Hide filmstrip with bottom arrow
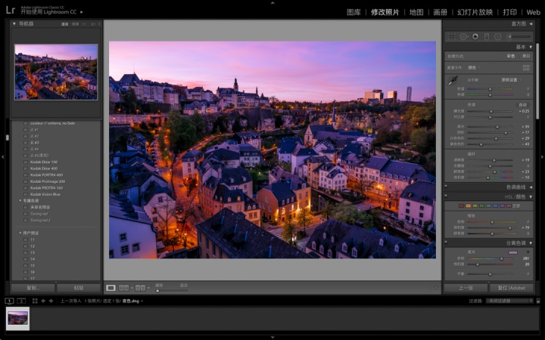The image size is (545, 340). [272, 337]
